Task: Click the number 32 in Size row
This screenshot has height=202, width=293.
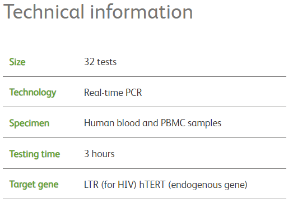Action: click(x=89, y=62)
